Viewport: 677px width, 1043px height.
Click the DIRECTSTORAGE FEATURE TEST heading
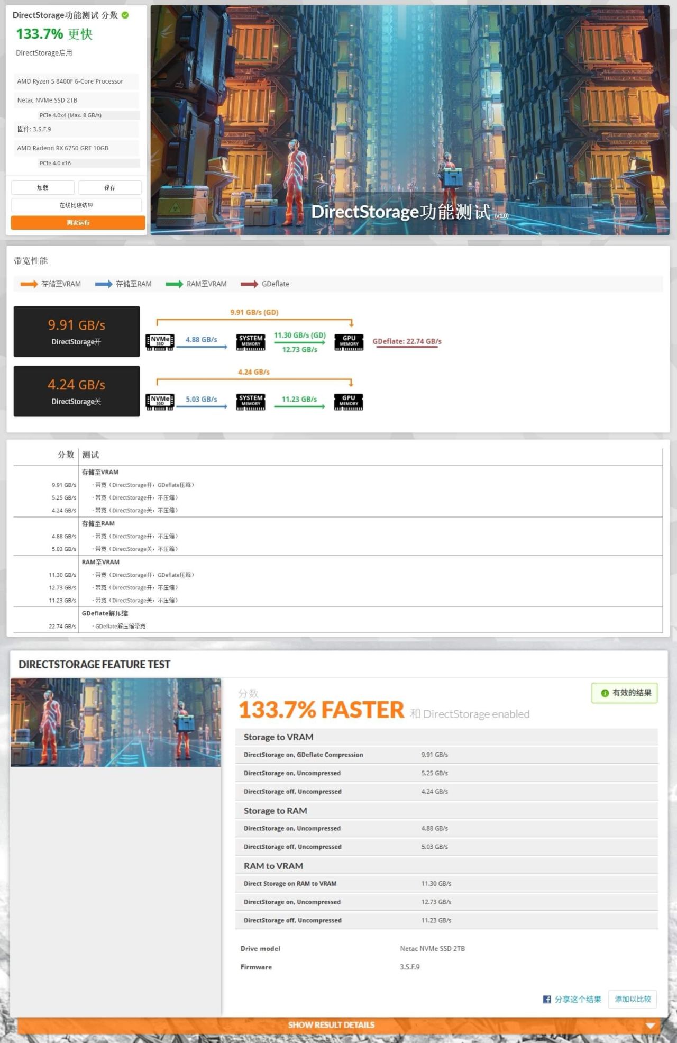click(95, 665)
